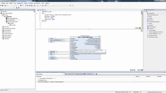Select Менеджер библиотек in device tree
Viewport: 166px width, 93px height.
pos(13,18)
